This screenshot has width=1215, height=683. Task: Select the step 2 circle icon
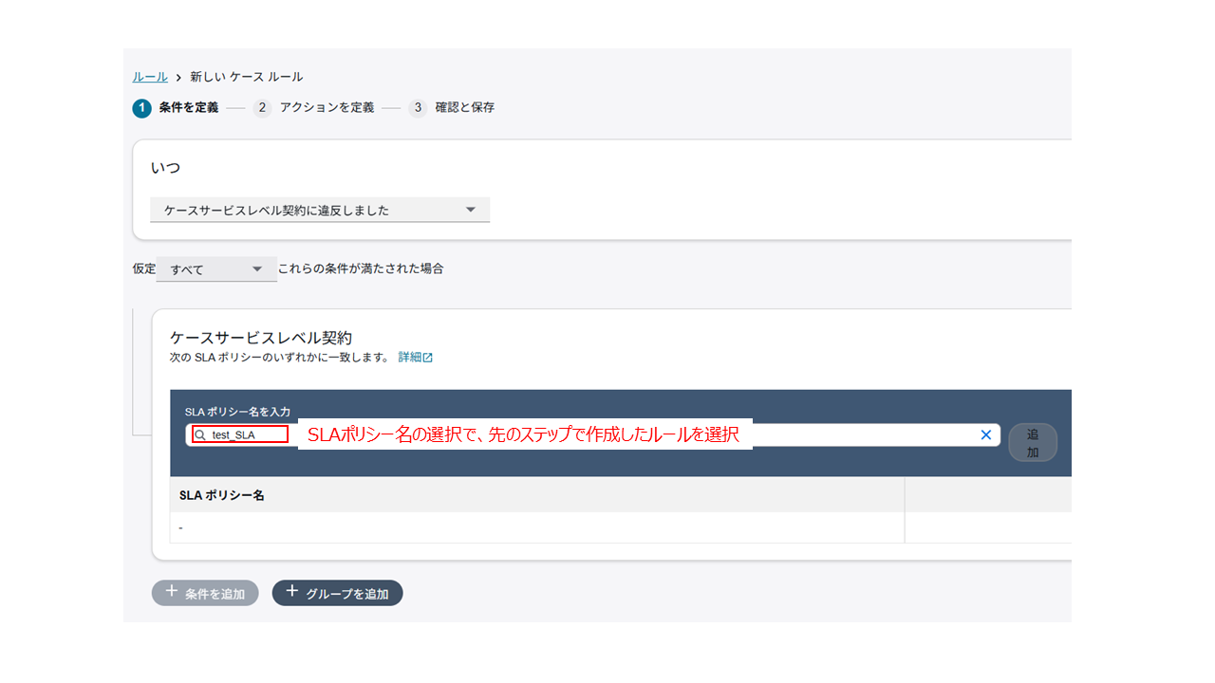[262, 108]
